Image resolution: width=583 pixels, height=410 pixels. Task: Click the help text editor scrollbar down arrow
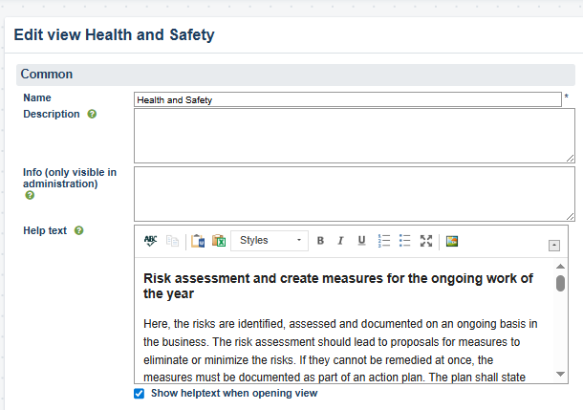pos(560,376)
